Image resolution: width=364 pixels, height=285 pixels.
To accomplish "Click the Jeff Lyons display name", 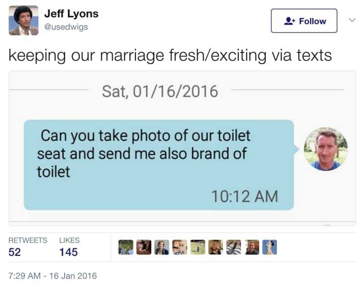I will click(x=71, y=14).
